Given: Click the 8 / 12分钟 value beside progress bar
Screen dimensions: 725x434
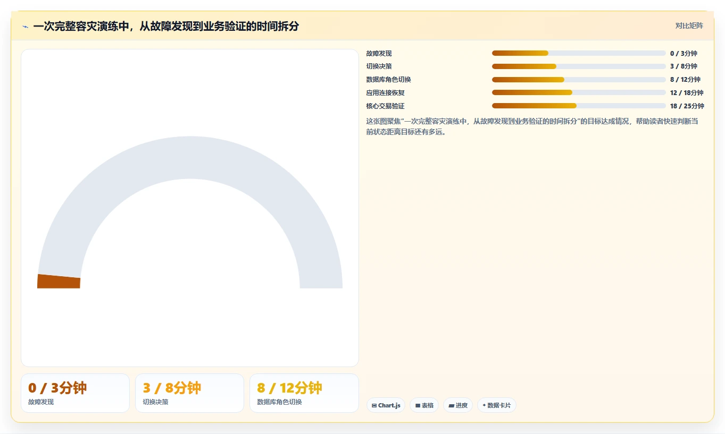Looking at the screenshot, I should point(685,80).
